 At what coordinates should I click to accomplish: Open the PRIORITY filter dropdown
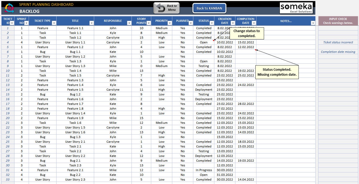[170, 23]
